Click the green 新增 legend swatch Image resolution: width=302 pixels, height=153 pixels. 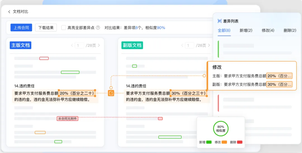(209, 142)
